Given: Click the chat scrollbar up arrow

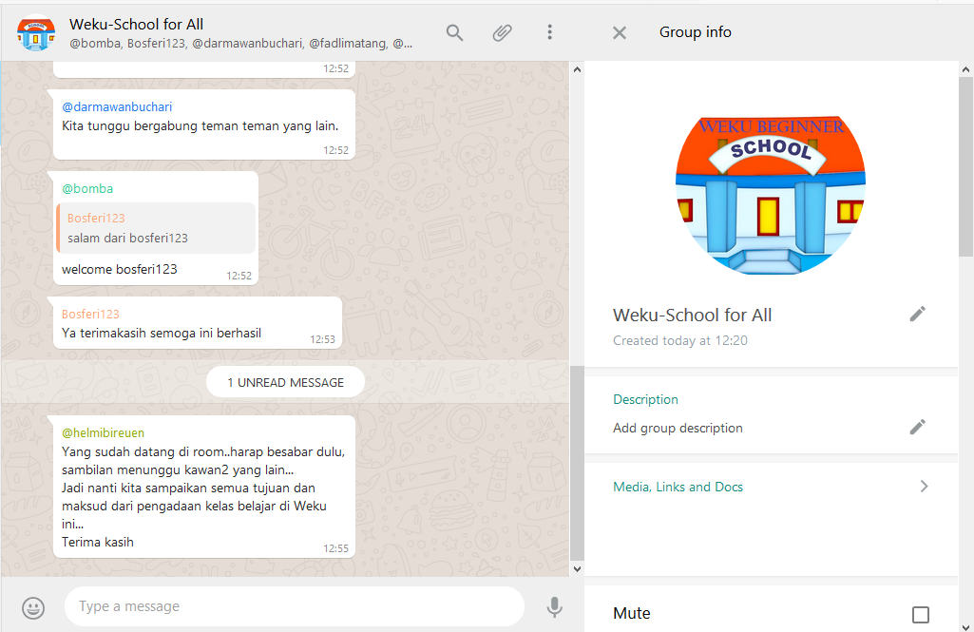Looking at the screenshot, I should coord(577,69).
